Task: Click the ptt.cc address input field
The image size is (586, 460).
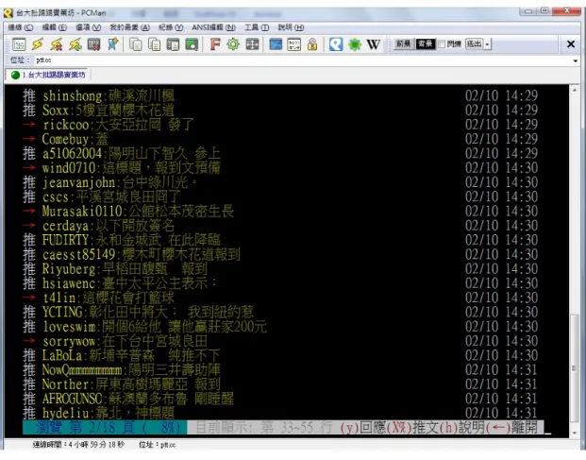Action: [302, 60]
